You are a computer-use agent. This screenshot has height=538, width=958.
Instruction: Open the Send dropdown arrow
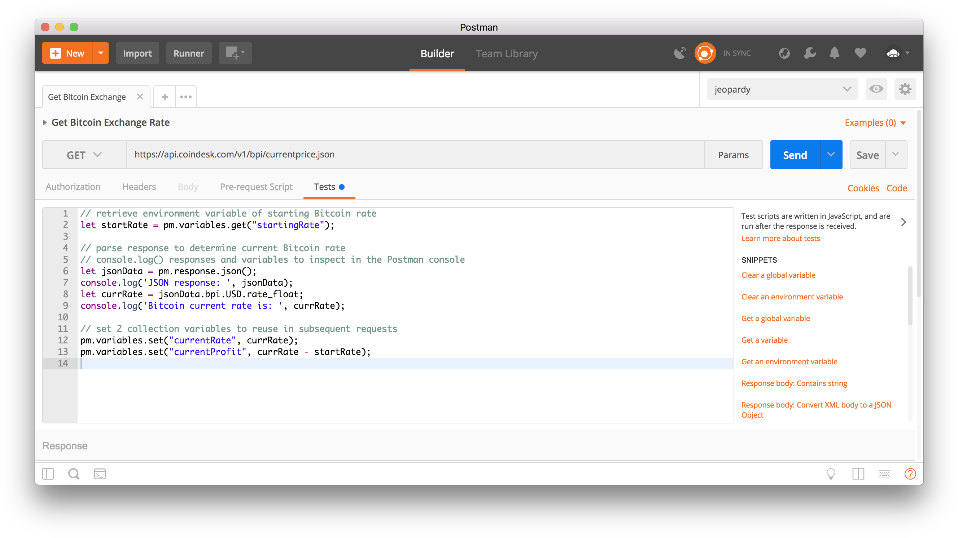click(x=831, y=155)
